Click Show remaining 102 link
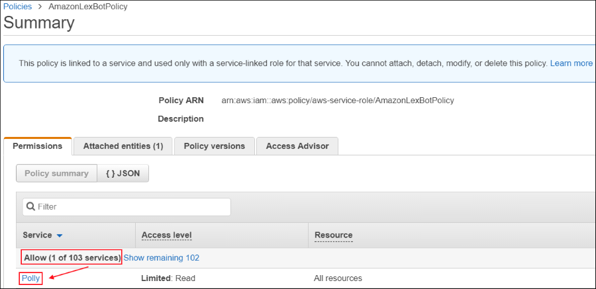Image resolution: width=596 pixels, height=289 pixels. click(x=162, y=258)
